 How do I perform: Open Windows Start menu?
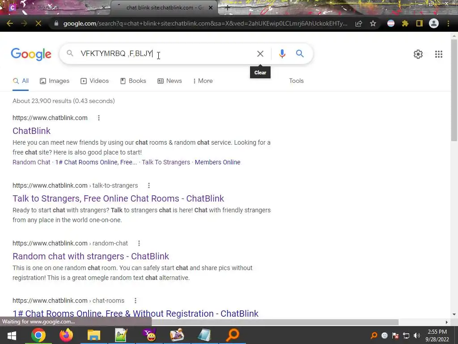pos(12,335)
